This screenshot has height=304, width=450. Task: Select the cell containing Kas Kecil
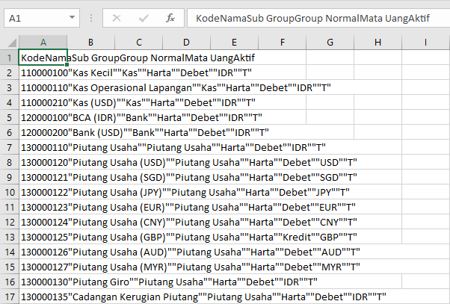pos(43,72)
